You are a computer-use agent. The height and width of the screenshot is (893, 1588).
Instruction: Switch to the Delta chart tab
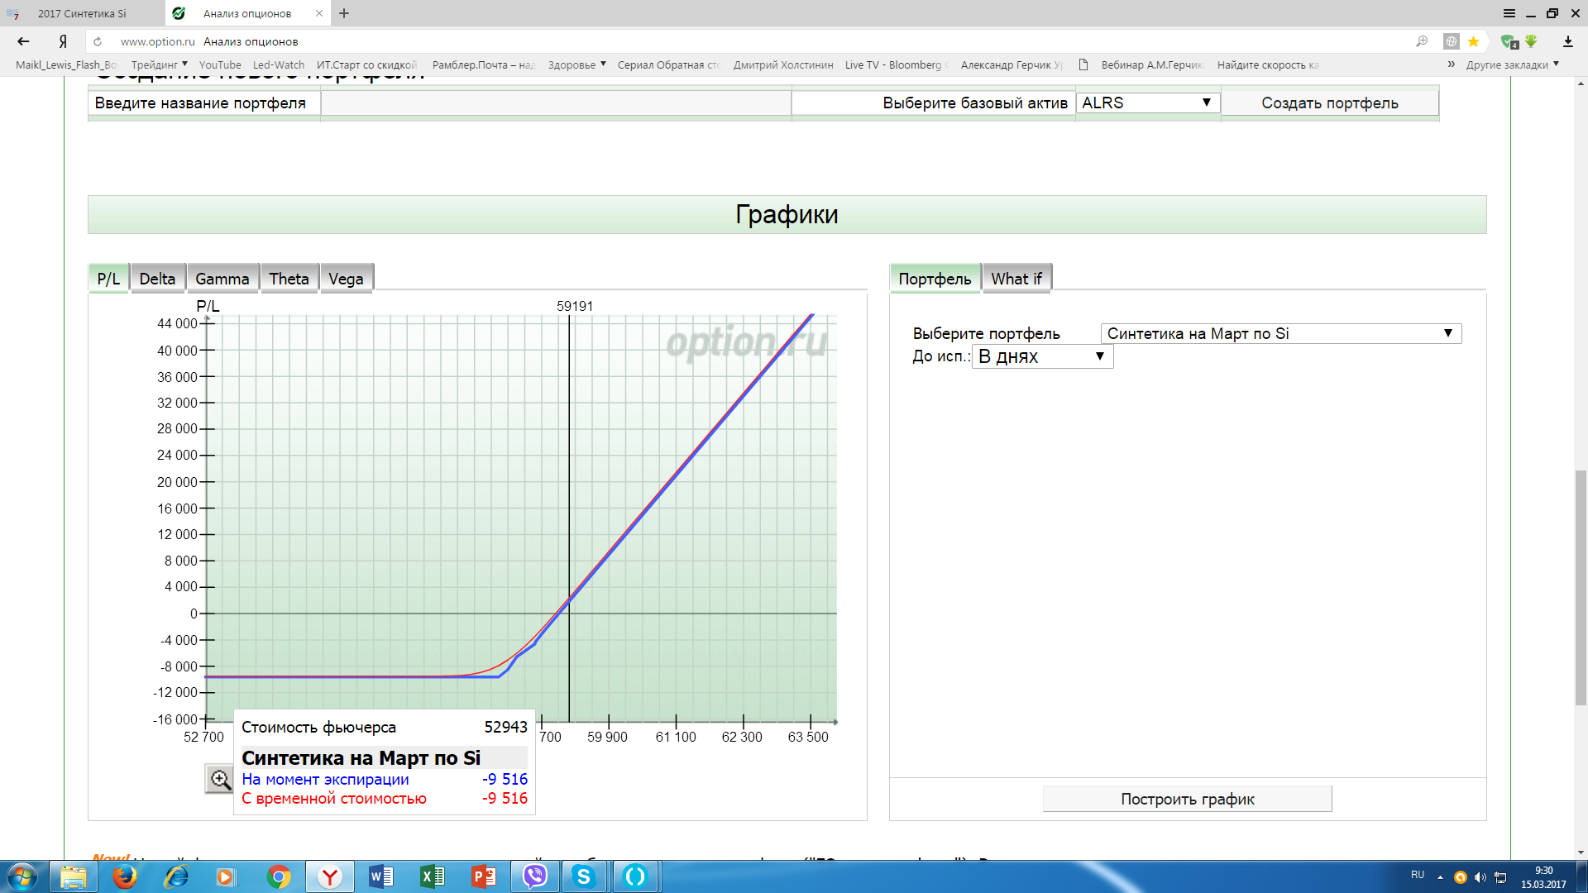(157, 279)
